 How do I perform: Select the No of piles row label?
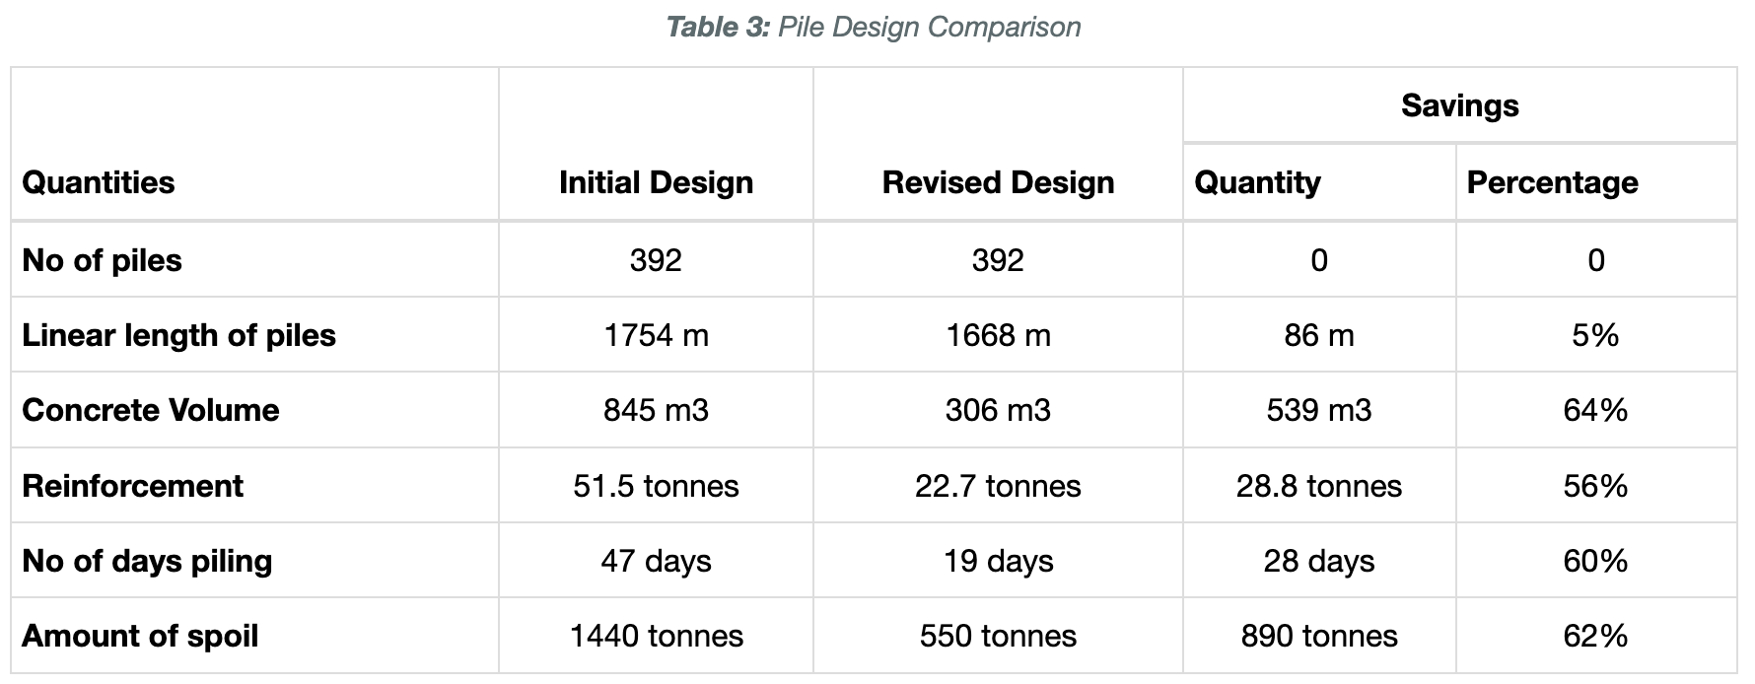tap(102, 260)
